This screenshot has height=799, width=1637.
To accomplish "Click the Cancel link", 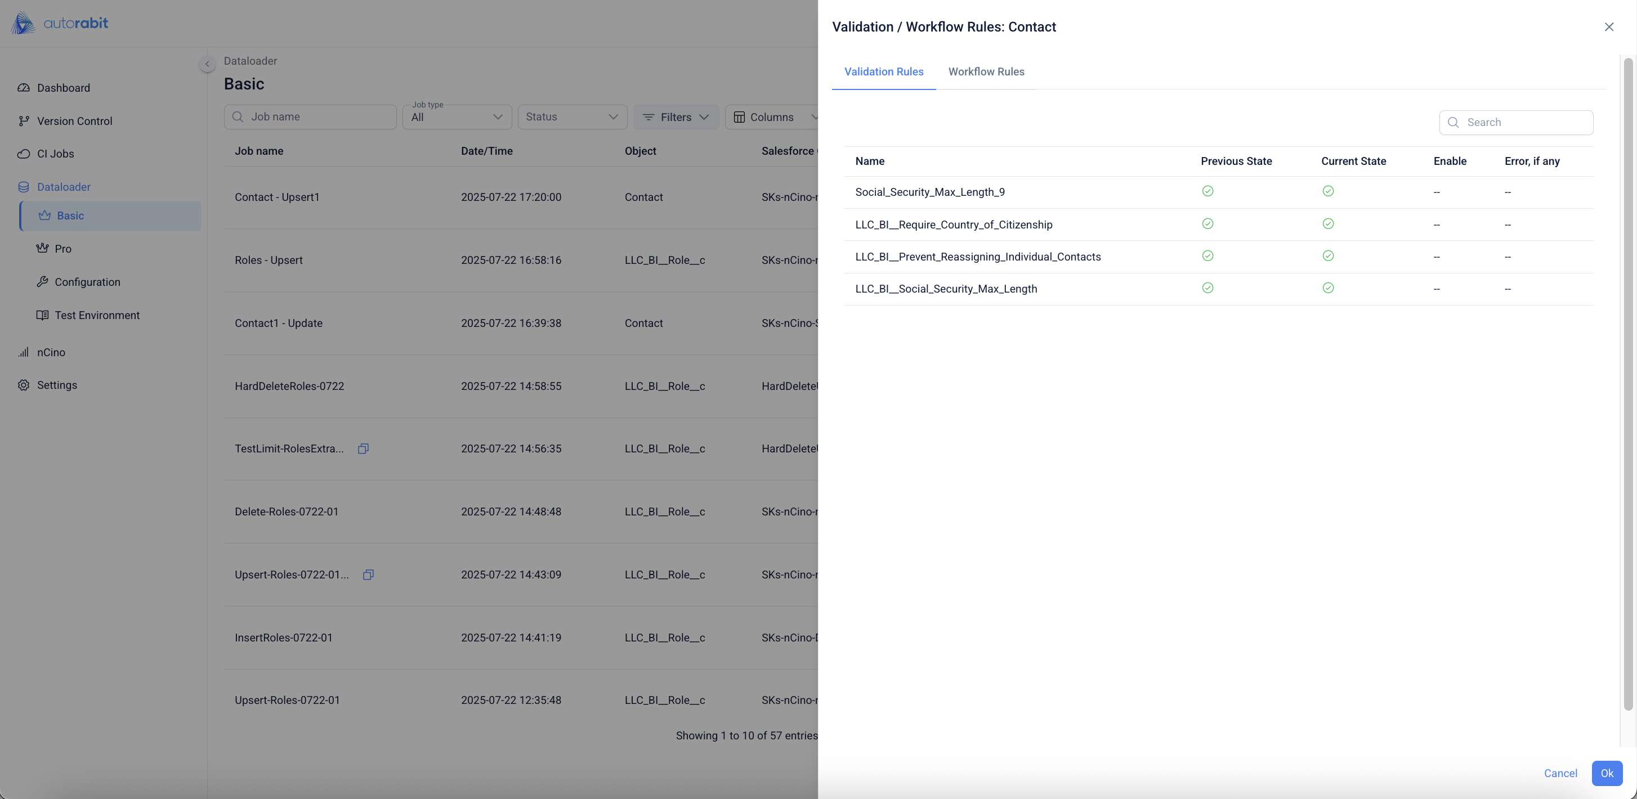I will coord(1560,773).
